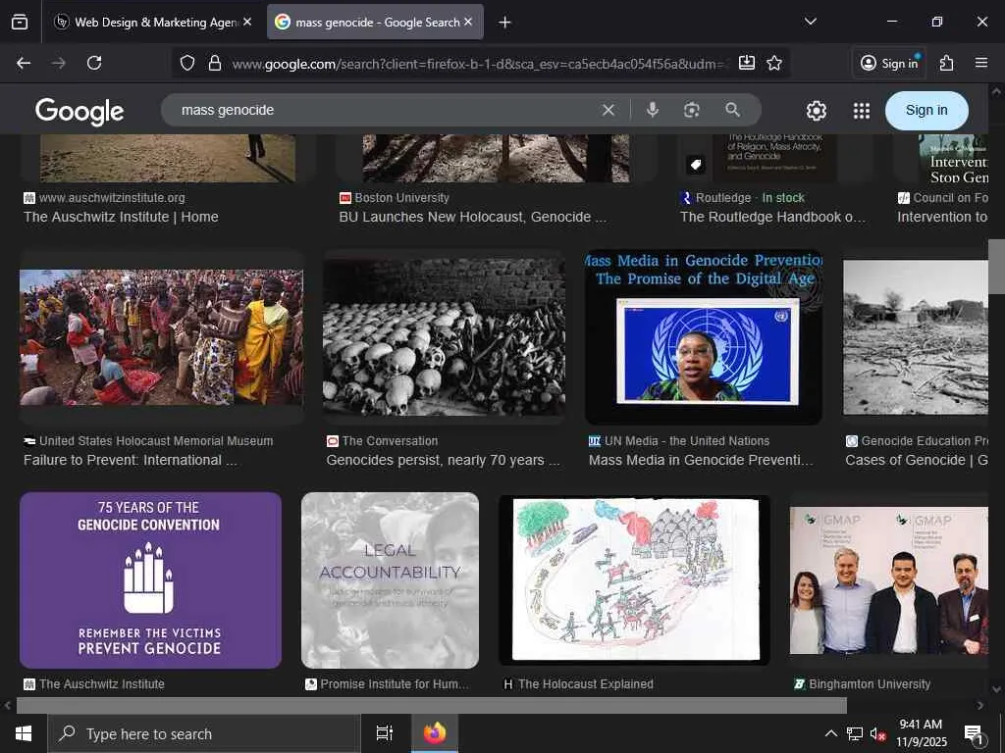Click the Binghamton University source label
The height and width of the screenshot is (753, 1005).
pos(870,684)
